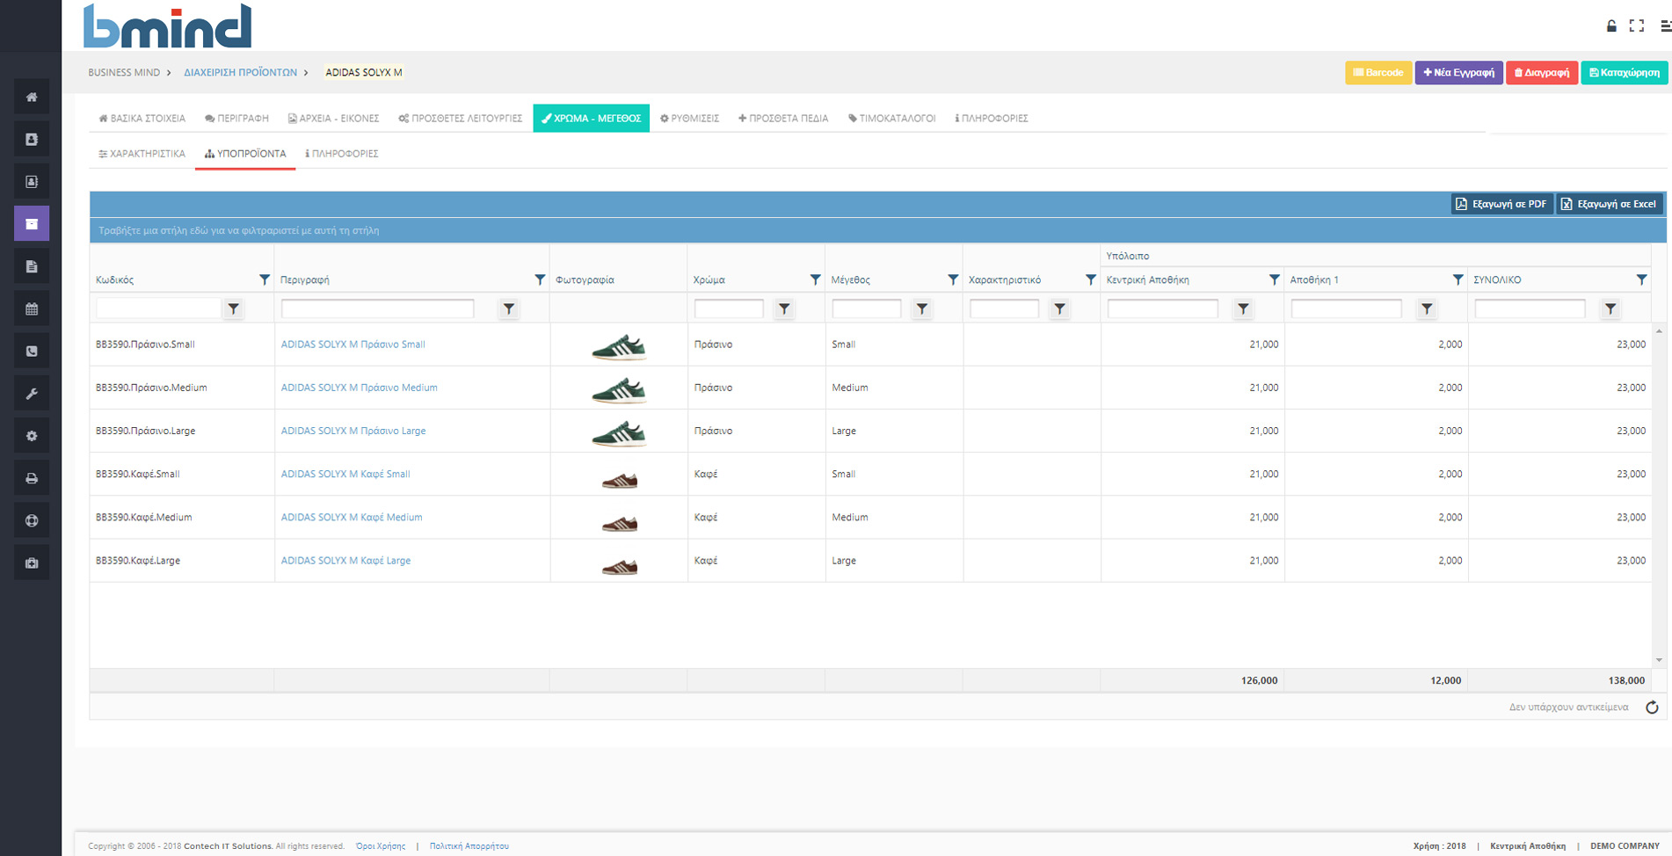Click the Περιγραφή filter input field
Screen dimensions: 1672x856
378,308
